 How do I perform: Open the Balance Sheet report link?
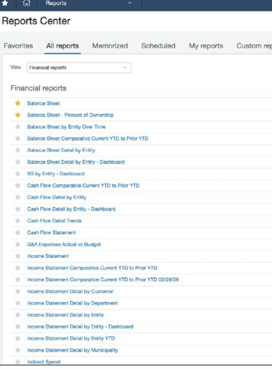point(44,103)
